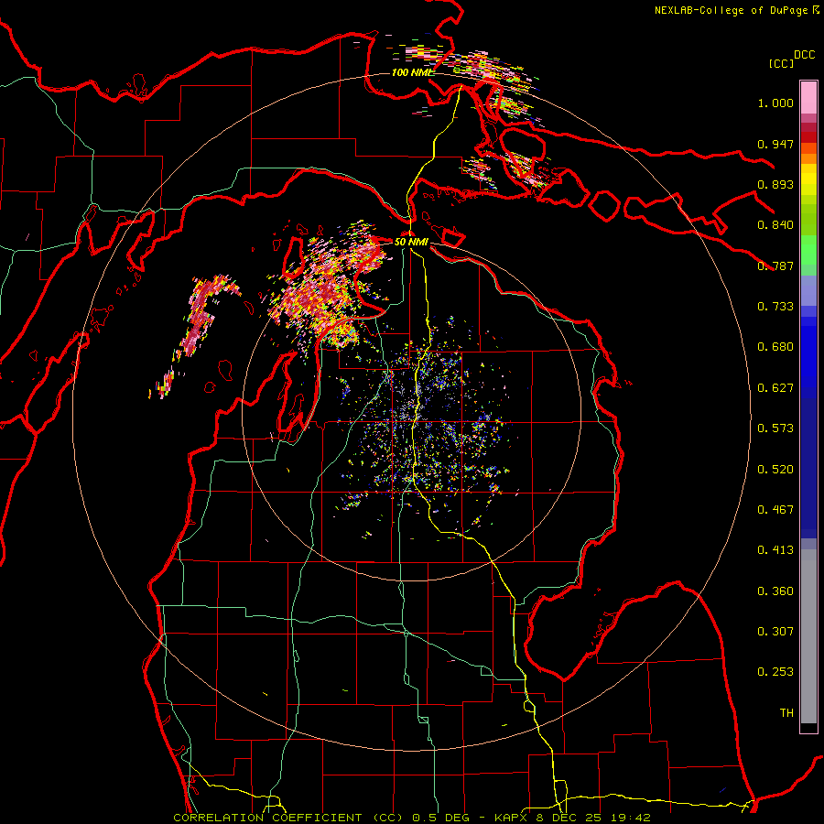Pick the light pink swatch beside 1.000

[808, 98]
